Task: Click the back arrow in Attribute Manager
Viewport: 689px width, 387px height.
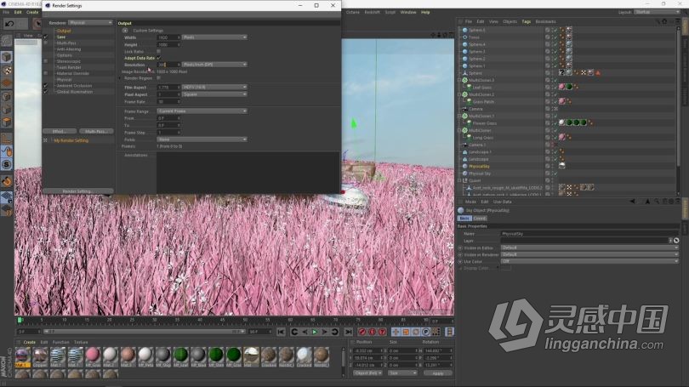Action: pos(632,202)
